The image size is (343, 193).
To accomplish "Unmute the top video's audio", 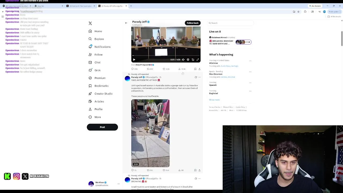I will pyautogui.click(x=183, y=60).
